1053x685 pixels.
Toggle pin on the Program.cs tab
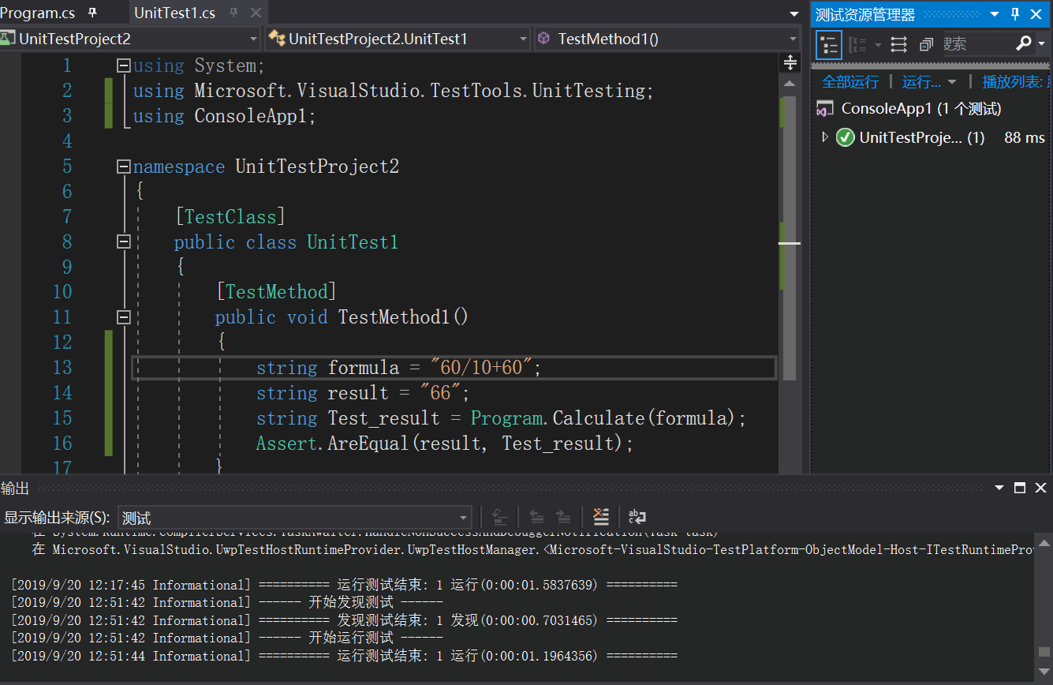[x=92, y=13]
